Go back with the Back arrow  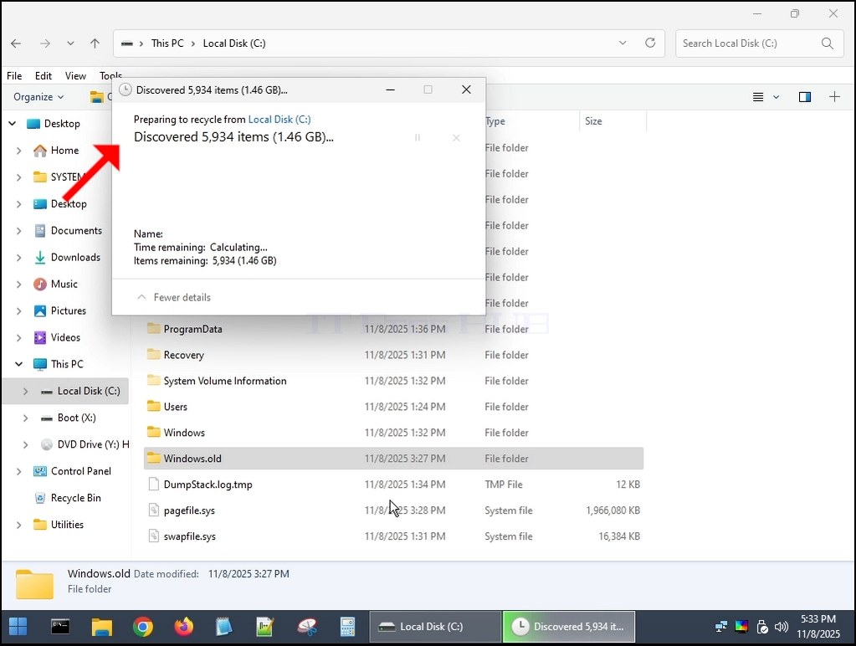16,44
